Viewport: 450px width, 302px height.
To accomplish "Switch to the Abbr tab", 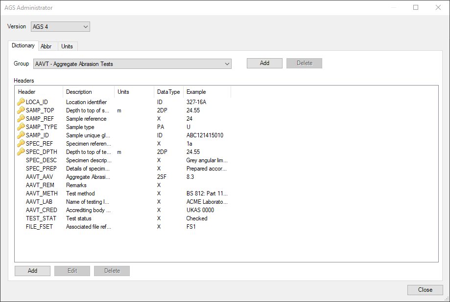I will click(x=47, y=46).
